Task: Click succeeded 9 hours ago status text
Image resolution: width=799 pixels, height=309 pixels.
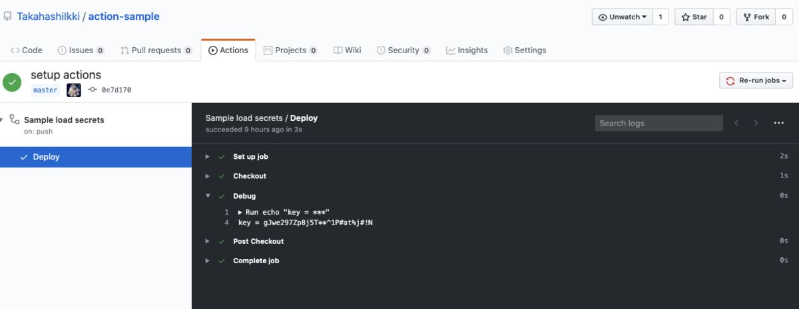Action: [x=254, y=130]
